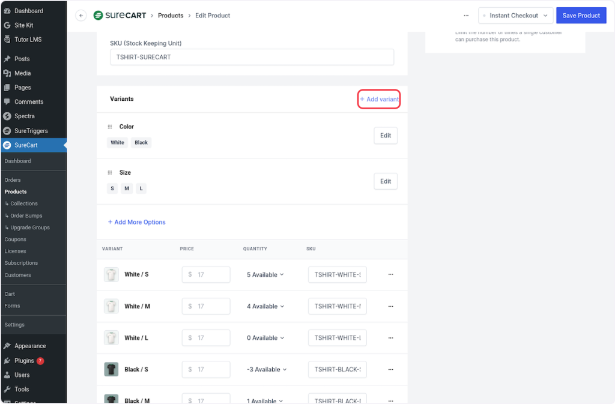Click the White / M variant thumbnail
This screenshot has width=615, height=404.
click(x=111, y=306)
